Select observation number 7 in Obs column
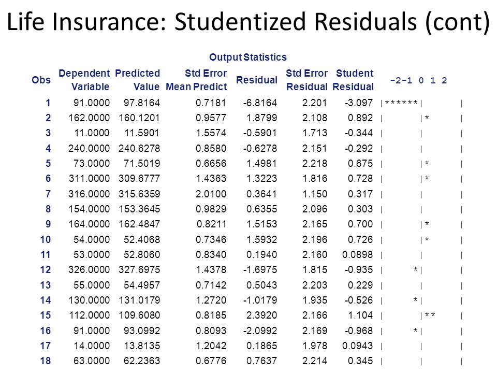The height and width of the screenshot is (373, 497). 48,194
